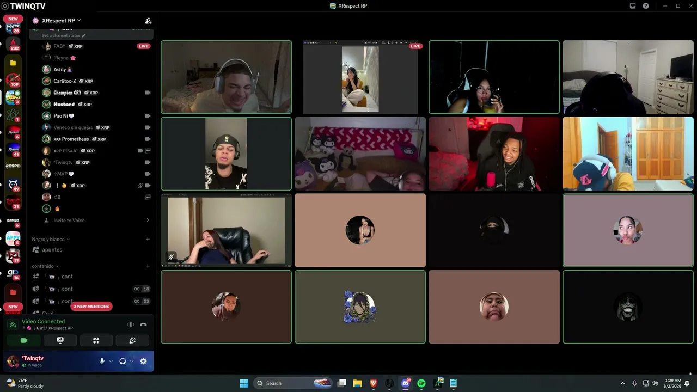The height and width of the screenshot is (392, 697).
Task: Jump to 3 NEW MENTIONS
Action: tap(91, 307)
